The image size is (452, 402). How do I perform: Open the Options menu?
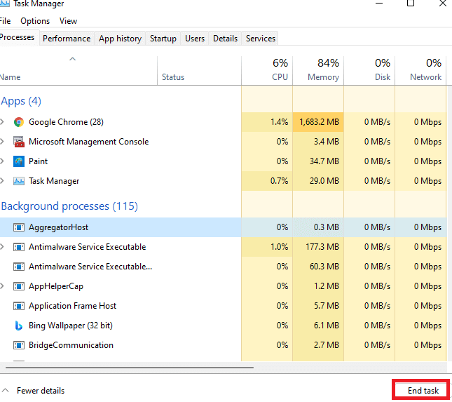coord(35,21)
